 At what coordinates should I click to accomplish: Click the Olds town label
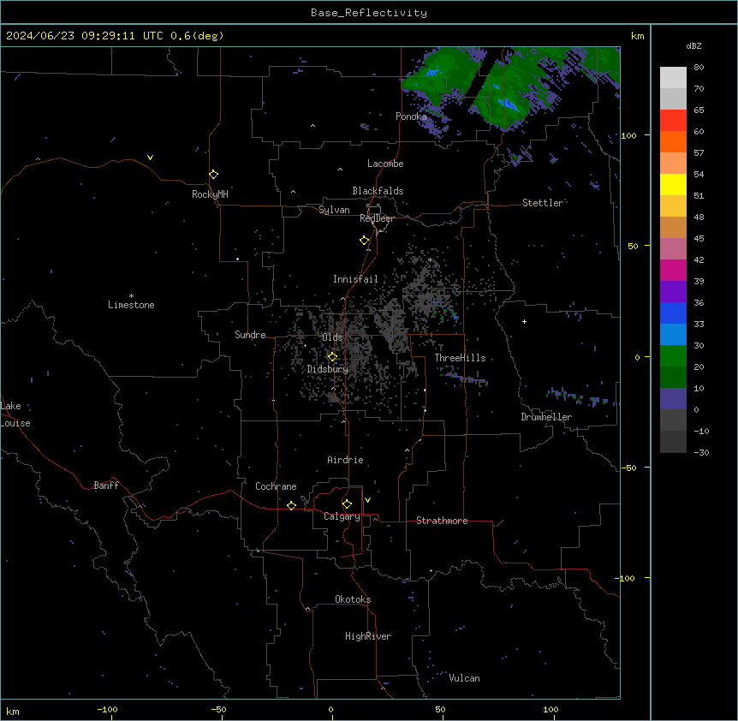coord(332,337)
